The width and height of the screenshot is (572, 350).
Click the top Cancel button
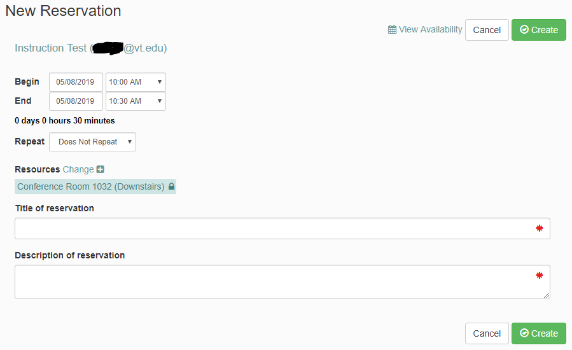(487, 30)
